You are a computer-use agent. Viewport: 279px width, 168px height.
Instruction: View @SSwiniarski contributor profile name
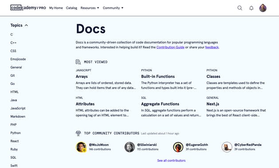pyautogui.click(x=147, y=145)
